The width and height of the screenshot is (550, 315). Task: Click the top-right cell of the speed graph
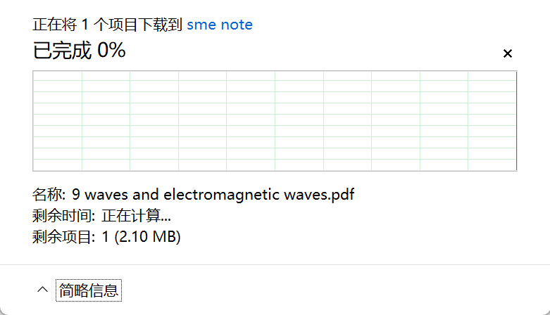pos(492,76)
